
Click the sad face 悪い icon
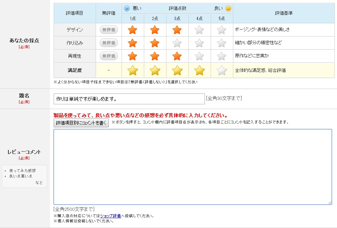(127, 8)
